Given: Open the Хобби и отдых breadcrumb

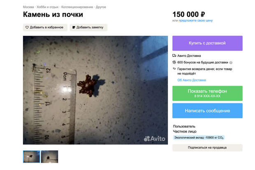Looking at the screenshot, I should (x=47, y=7).
